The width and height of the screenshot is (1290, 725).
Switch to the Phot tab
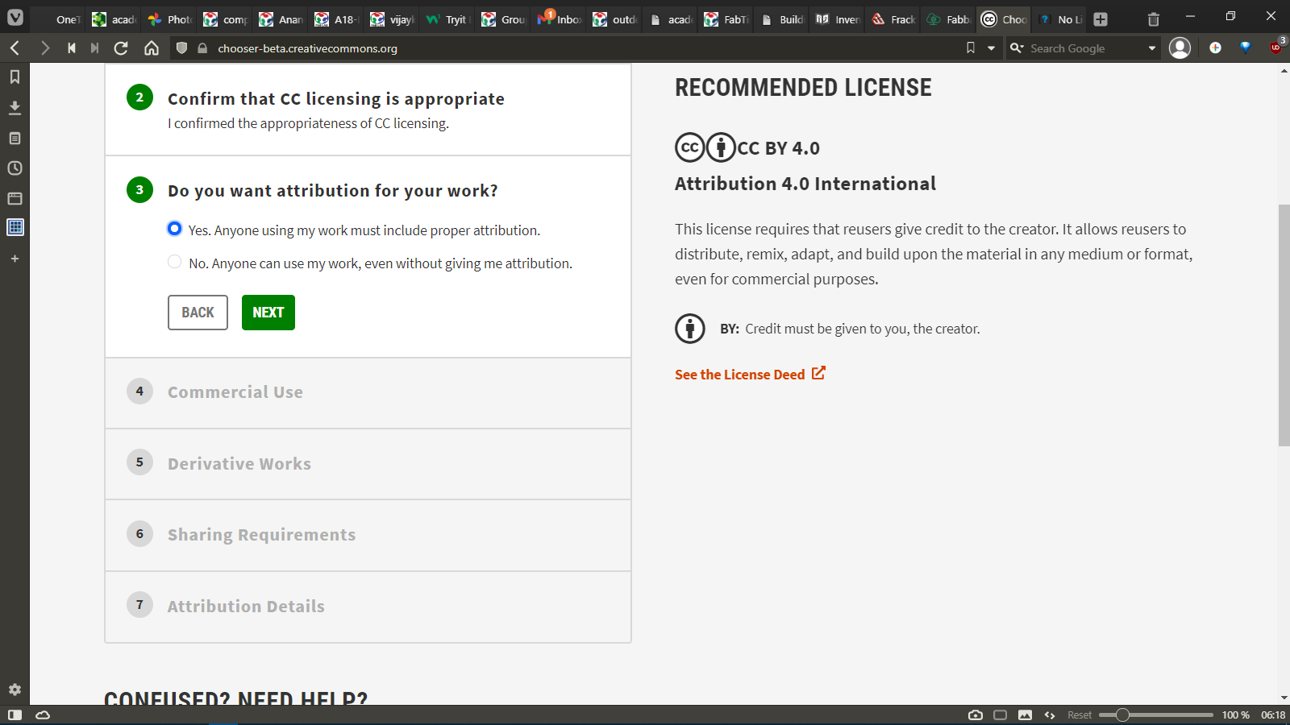click(x=170, y=19)
